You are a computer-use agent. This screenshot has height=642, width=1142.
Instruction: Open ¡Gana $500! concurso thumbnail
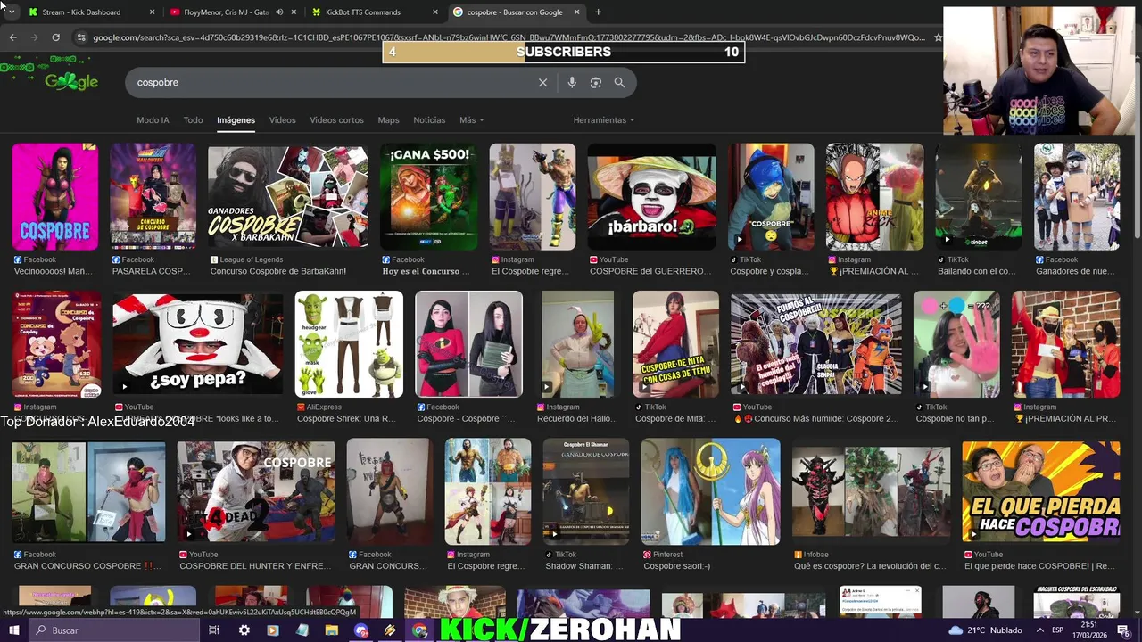point(428,197)
